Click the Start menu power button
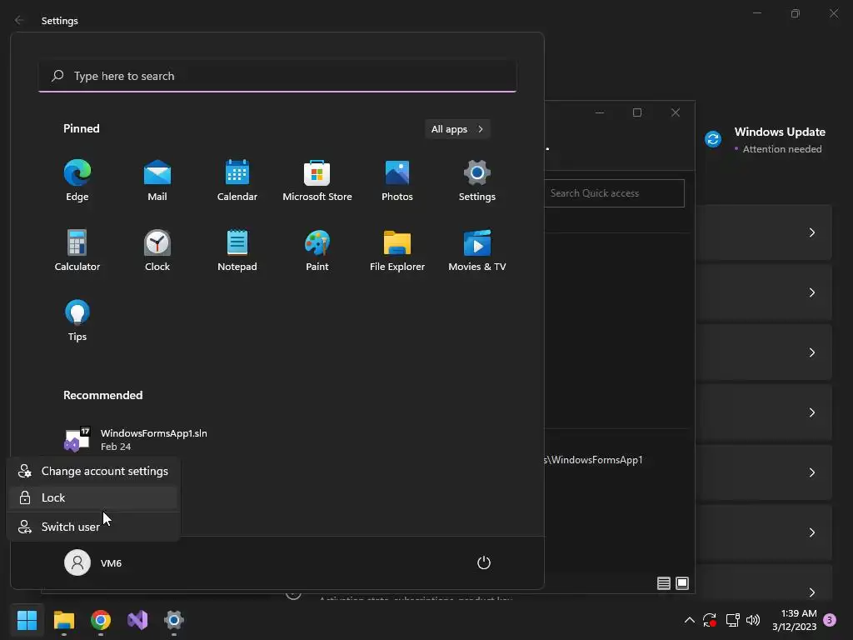 (484, 562)
